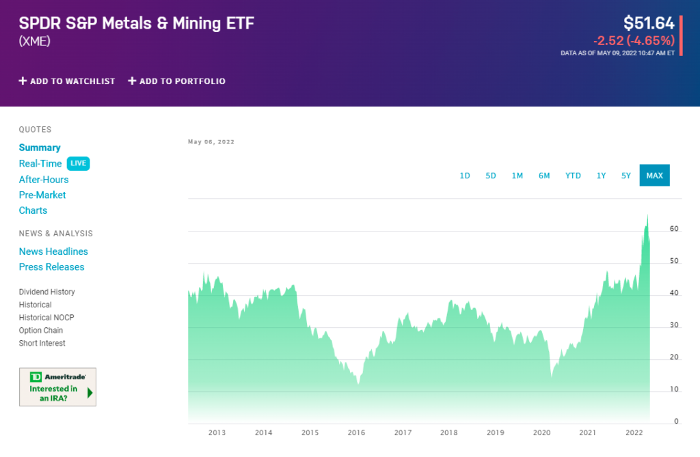Image resolution: width=700 pixels, height=457 pixels.
Task: View After-Hours quotes
Action: tap(43, 179)
